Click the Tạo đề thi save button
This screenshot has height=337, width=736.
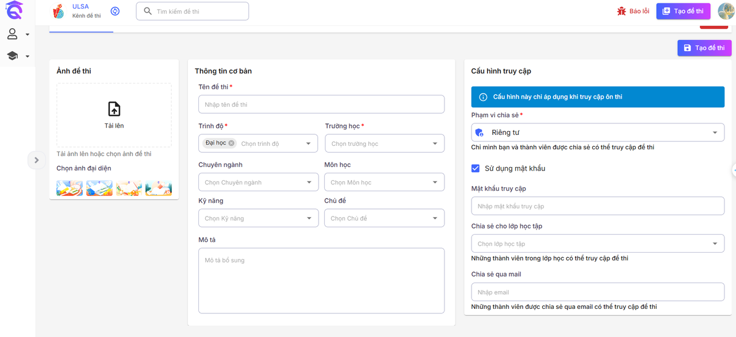[704, 48]
